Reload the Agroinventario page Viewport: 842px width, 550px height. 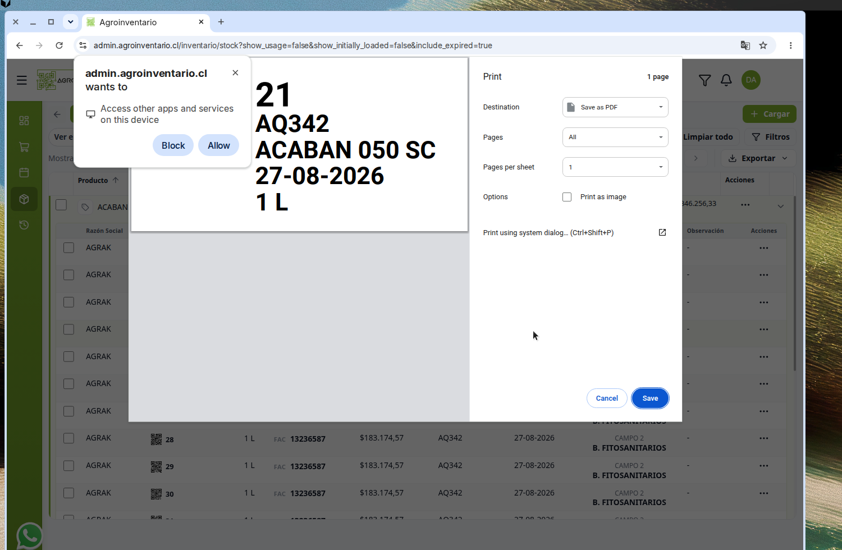click(x=59, y=45)
